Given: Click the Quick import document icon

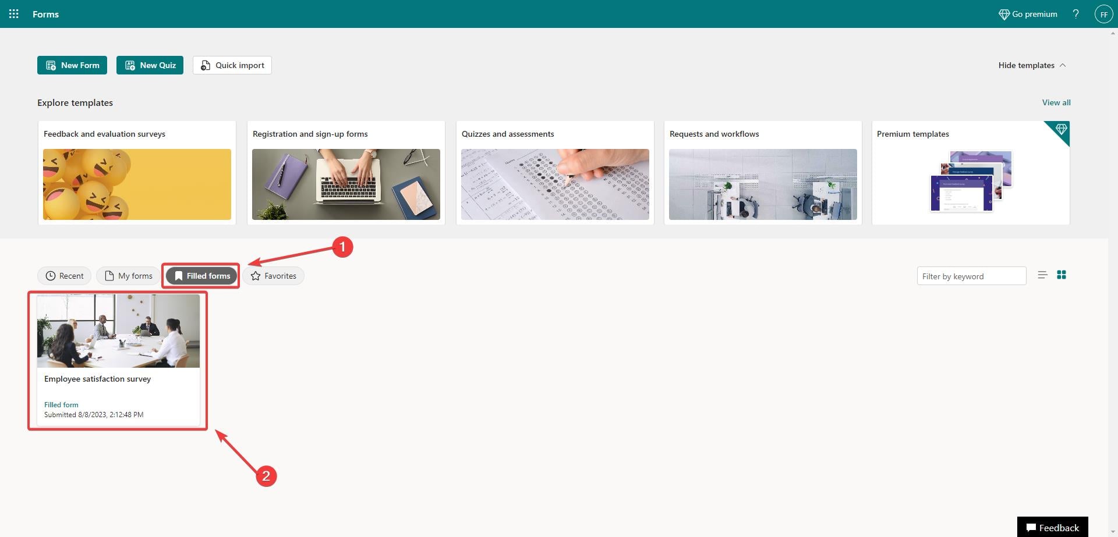Looking at the screenshot, I should (204, 65).
